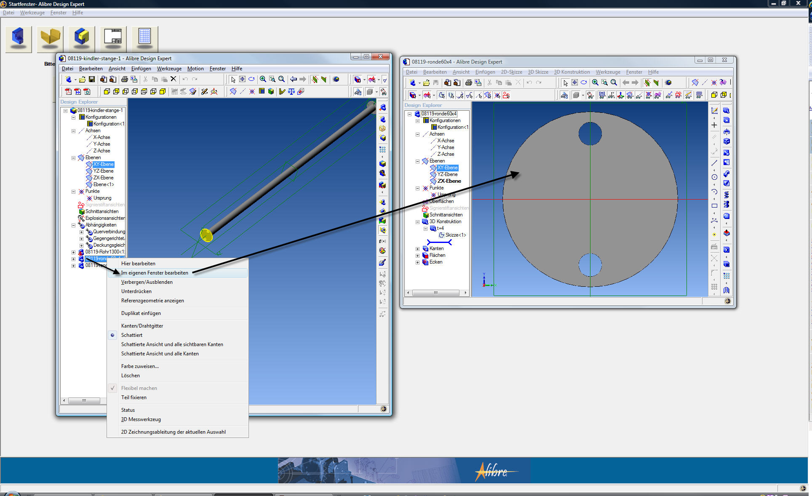Expand the Kanten node in ronde60x4 tree

coord(417,249)
